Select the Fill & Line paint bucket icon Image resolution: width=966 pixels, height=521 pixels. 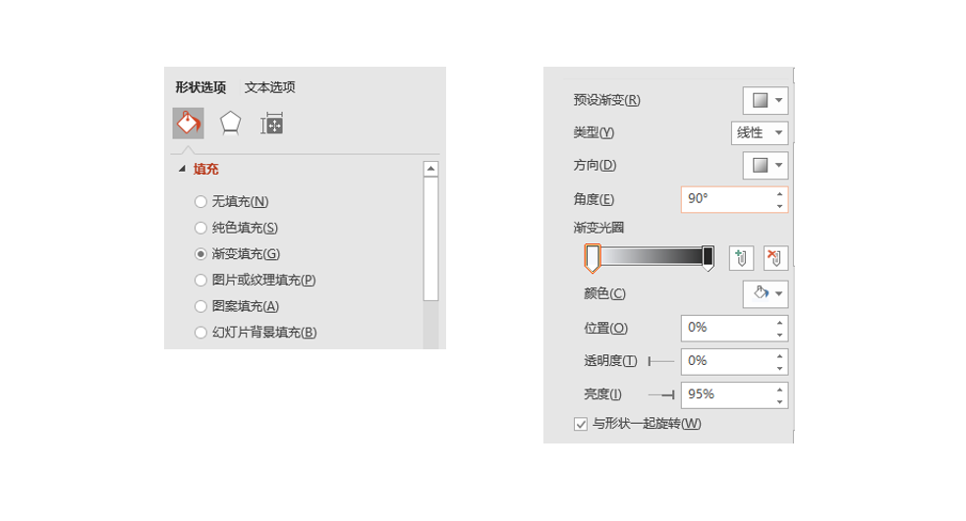click(x=188, y=123)
